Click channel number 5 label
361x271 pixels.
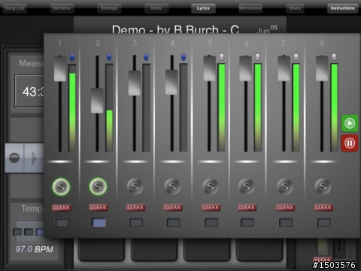click(x=210, y=43)
